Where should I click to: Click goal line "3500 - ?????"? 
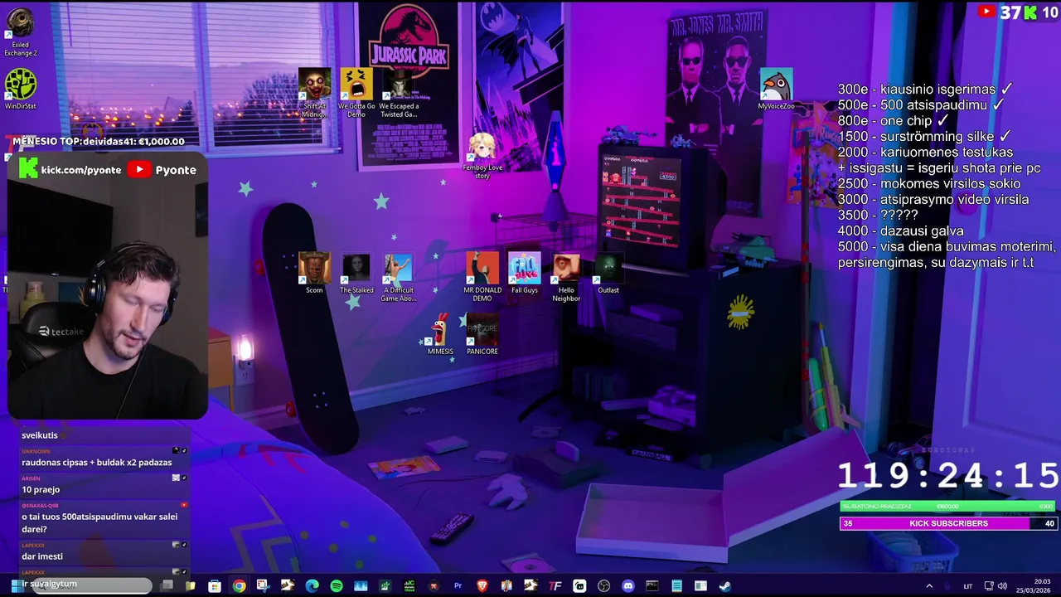(878, 216)
